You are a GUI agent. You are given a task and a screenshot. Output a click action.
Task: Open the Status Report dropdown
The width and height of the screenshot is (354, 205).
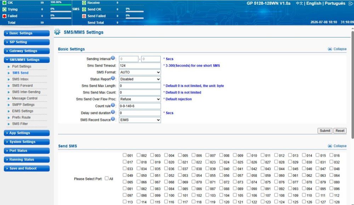pos(140,79)
